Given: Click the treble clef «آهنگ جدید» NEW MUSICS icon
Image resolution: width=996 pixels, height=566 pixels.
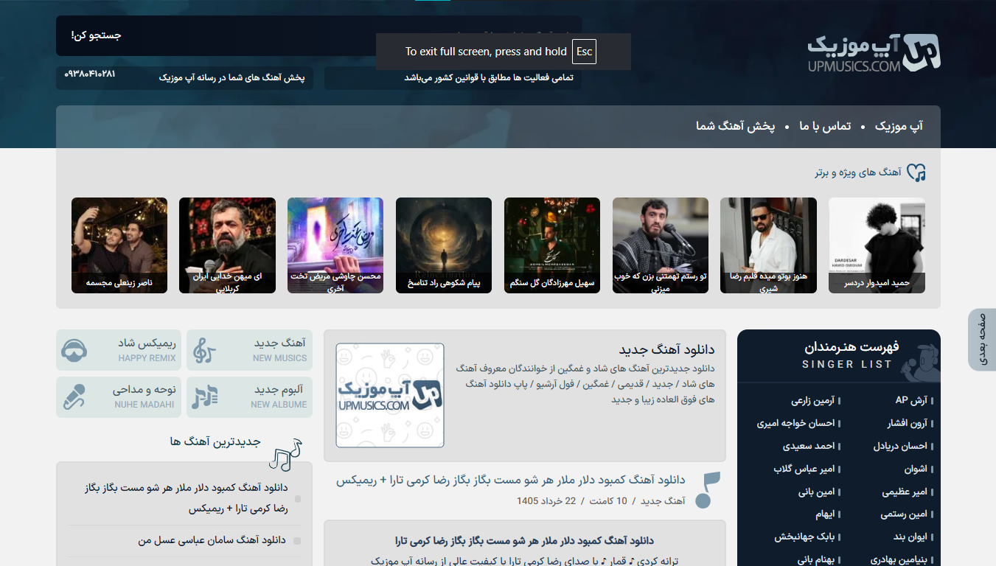Looking at the screenshot, I should click(203, 350).
